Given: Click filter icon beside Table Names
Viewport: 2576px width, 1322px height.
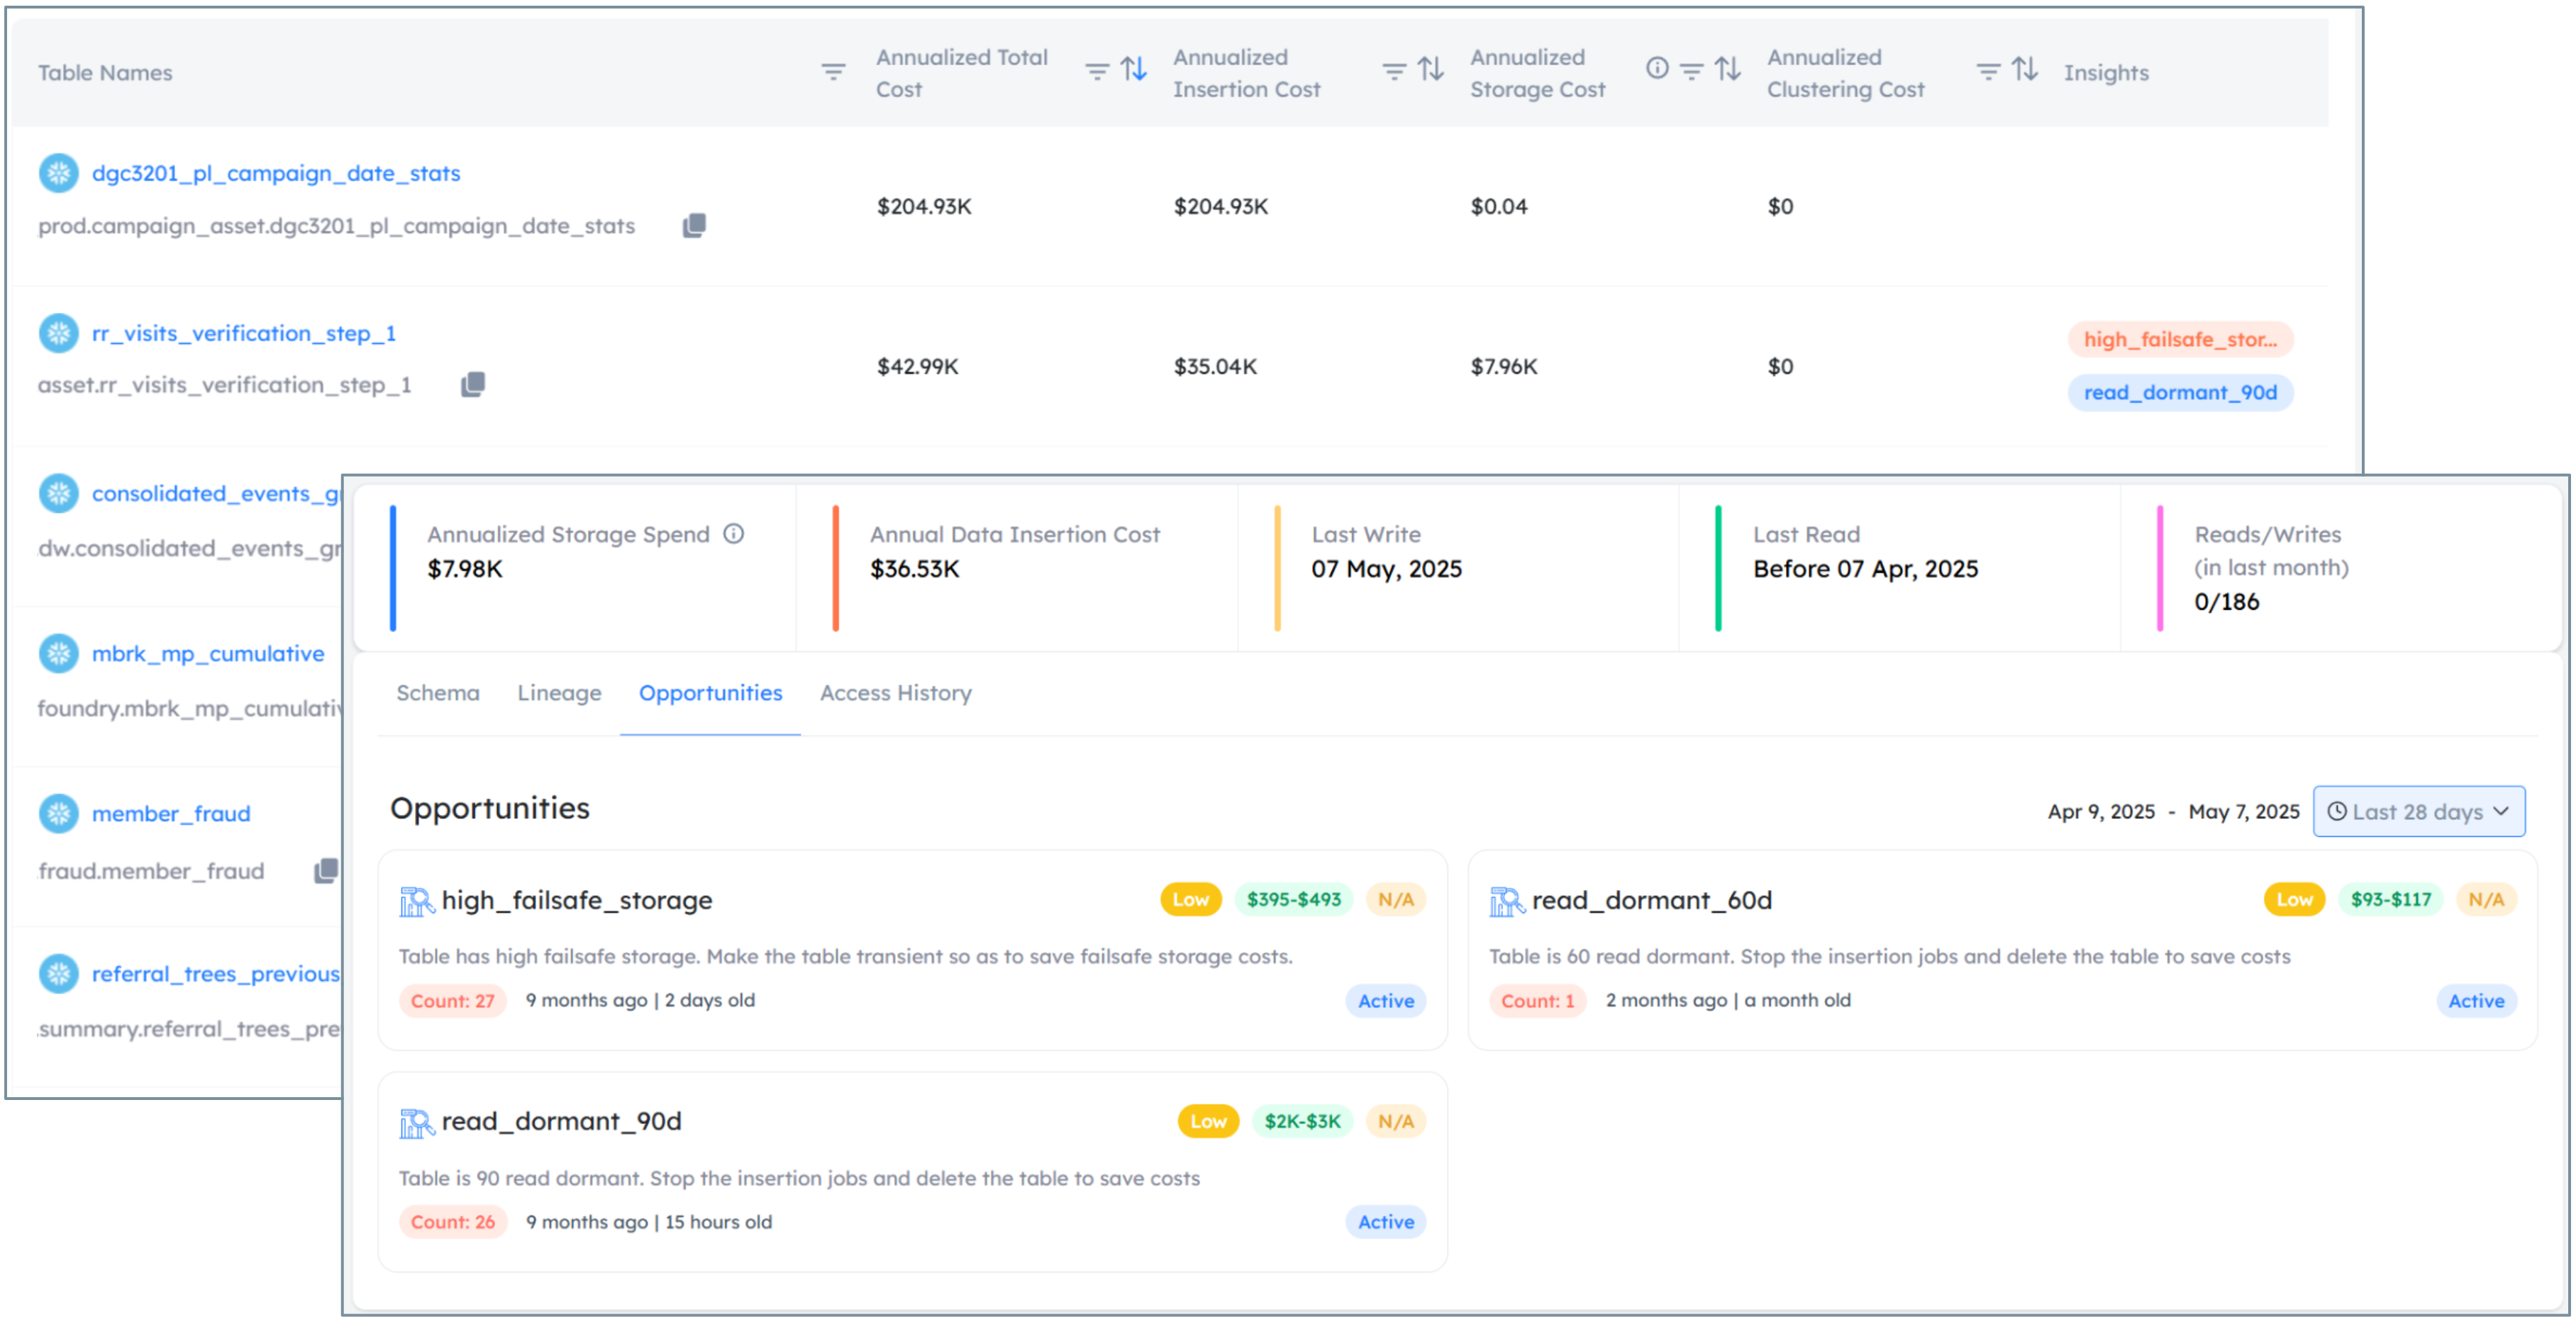Looking at the screenshot, I should click(833, 72).
